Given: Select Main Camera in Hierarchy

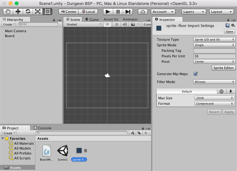Looking at the screenshot, I should [x=15, y=31].
